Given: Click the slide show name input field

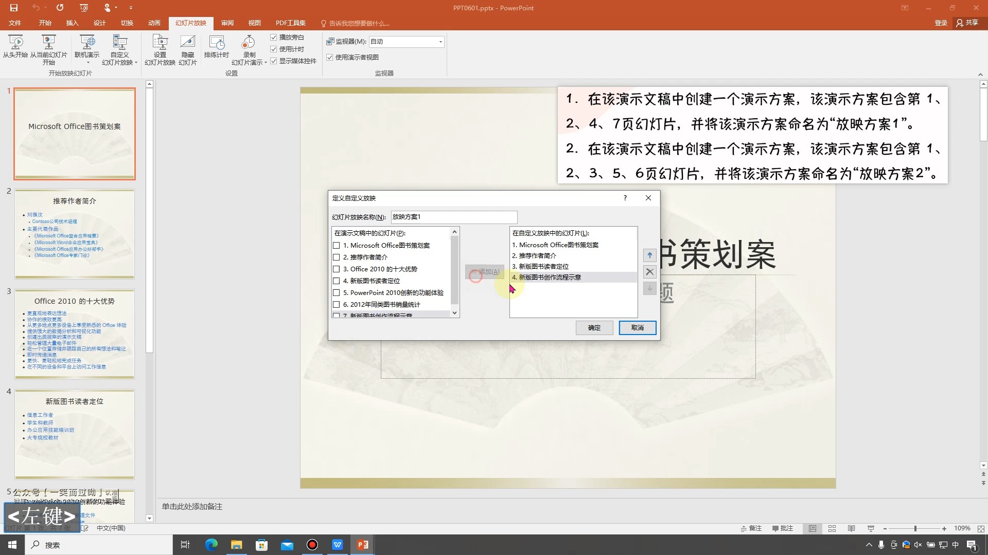Looking at the screenshot, I should click(453, 217).
